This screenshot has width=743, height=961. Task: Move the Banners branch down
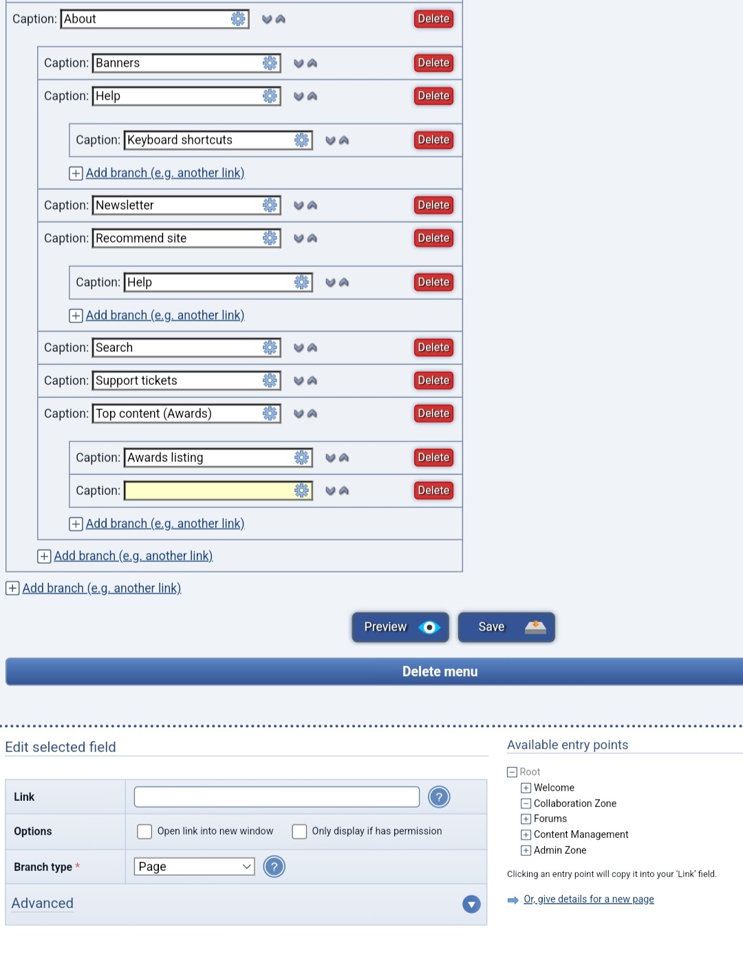pos(299,63)
